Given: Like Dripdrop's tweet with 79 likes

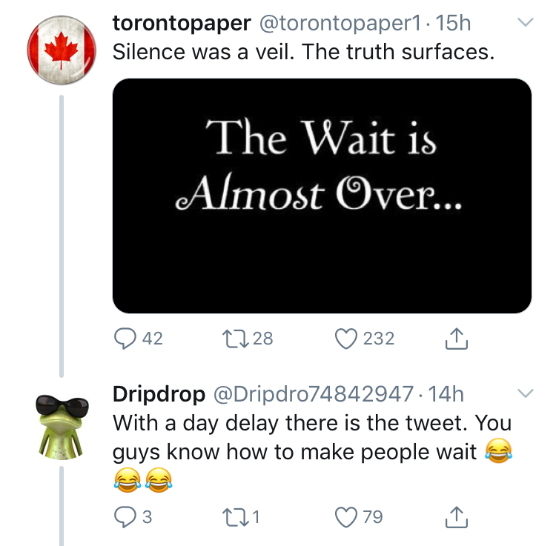Looking at the screenshot, I should (x=346, y=517).
